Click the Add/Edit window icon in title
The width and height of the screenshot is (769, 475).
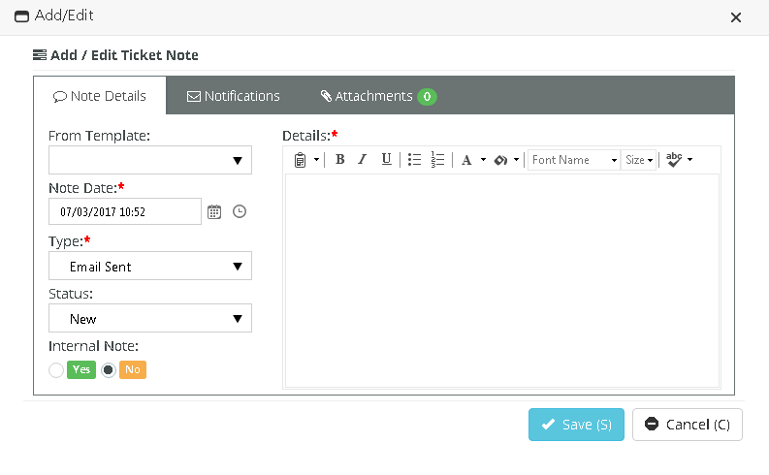21,16
